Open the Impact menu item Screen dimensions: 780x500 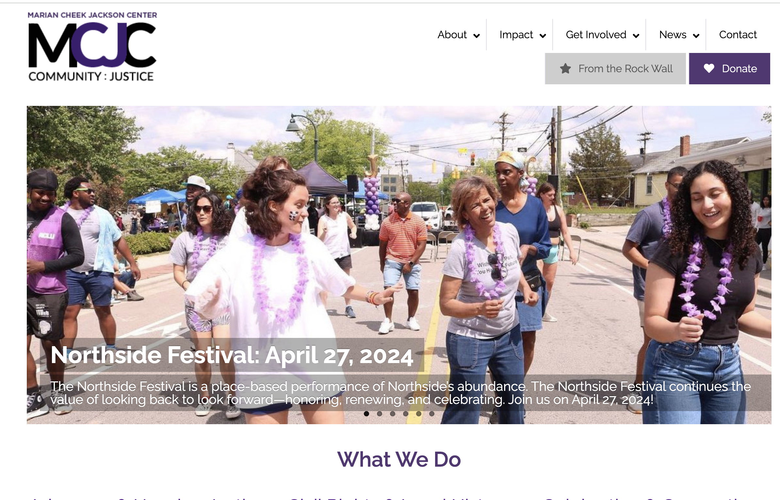pos(516,35)
